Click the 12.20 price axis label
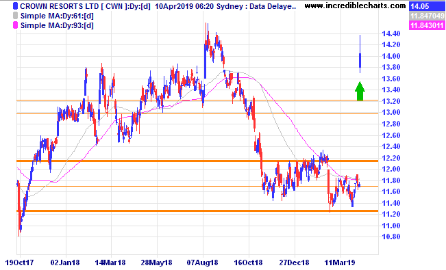 (x=391, y=158)
